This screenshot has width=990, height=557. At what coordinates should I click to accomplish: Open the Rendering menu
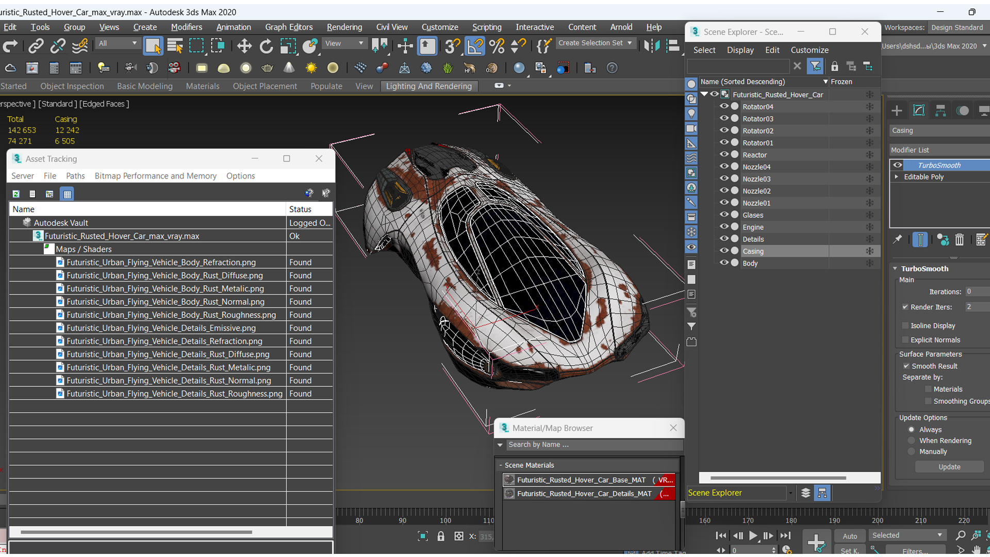pyautogui.click(x=344, y=27)
